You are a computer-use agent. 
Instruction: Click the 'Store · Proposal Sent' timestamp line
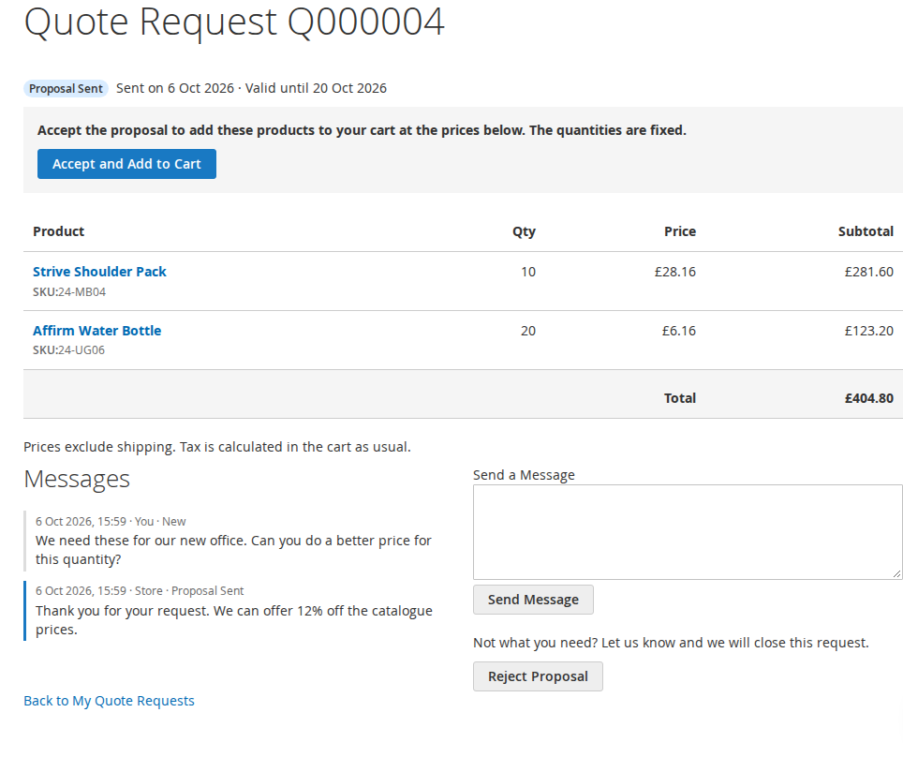(x=140, y=591)
